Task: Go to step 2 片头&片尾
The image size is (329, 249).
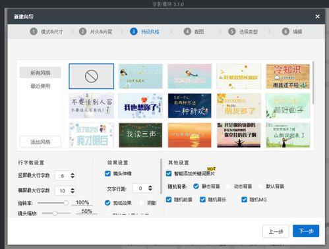Action: point(96,32)
